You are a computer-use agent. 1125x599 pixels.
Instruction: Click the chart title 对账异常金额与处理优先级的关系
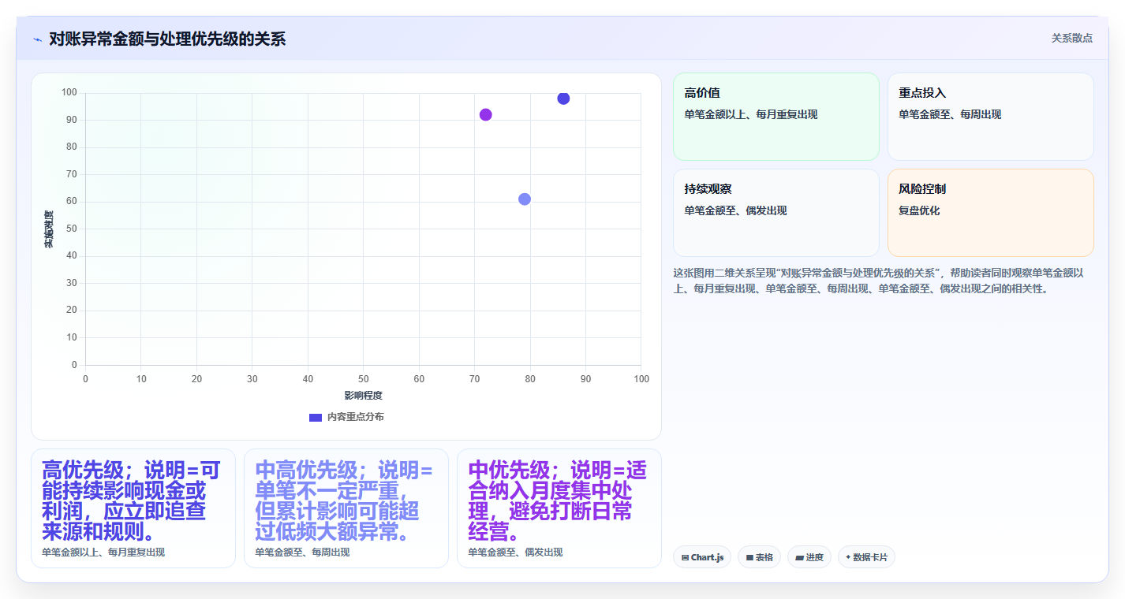click(x=167, y=39)
